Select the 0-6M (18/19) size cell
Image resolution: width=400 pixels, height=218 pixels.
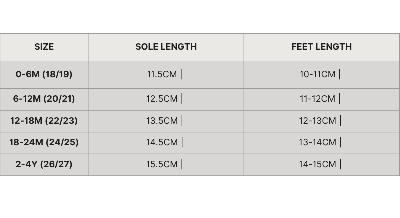(x=44, y=74)
